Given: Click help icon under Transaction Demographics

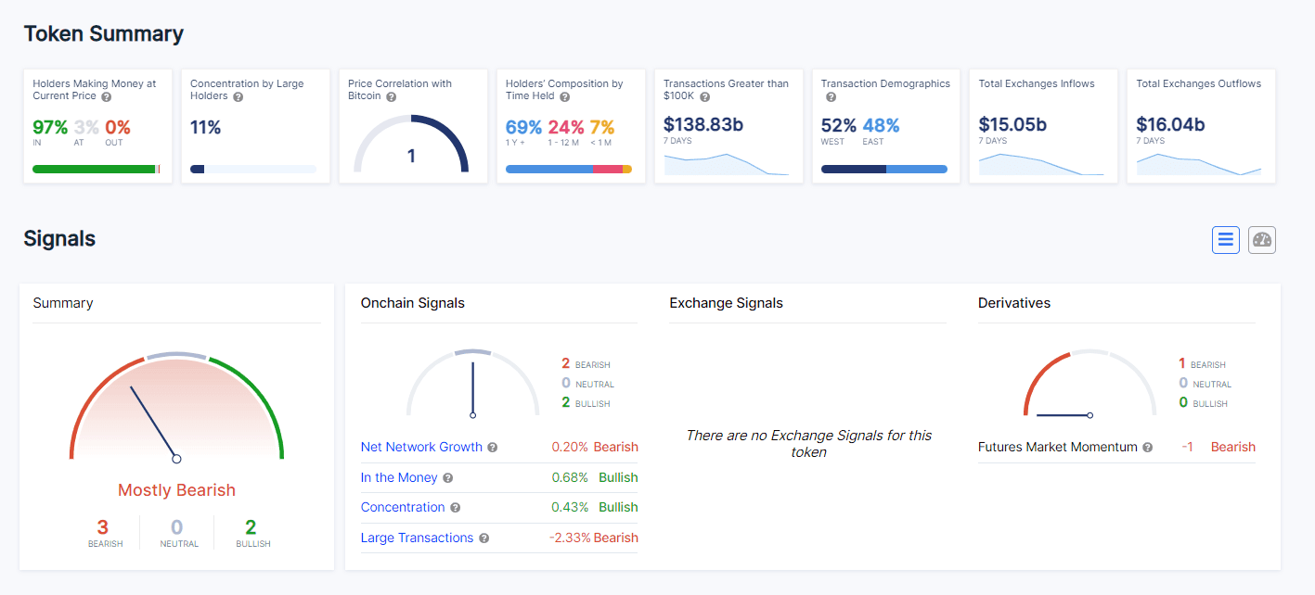Looking at the screenshot, I should [831, 96].
